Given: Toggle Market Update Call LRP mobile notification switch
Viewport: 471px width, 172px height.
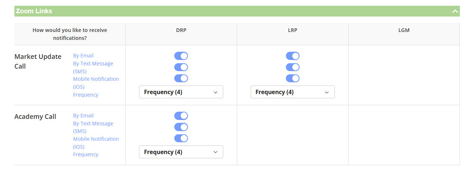Looking at the screenshot, I should [x=292, y=78].
